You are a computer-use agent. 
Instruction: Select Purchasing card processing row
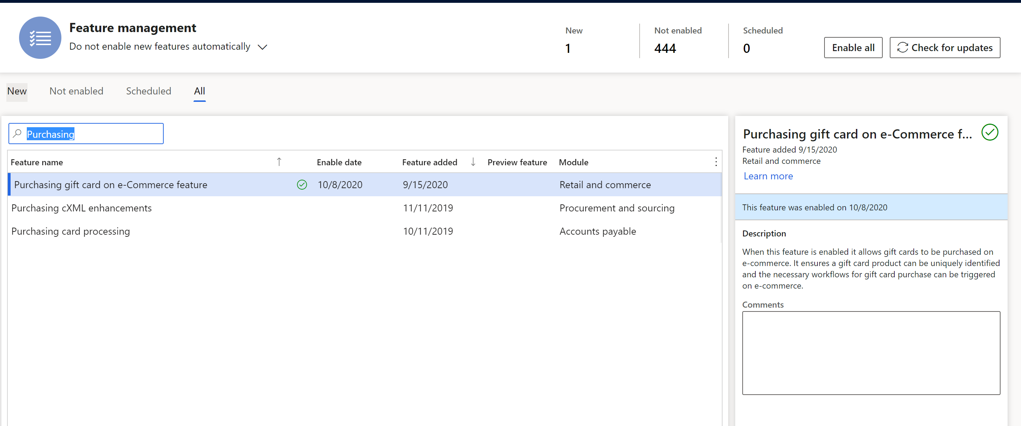coord(70,230)
